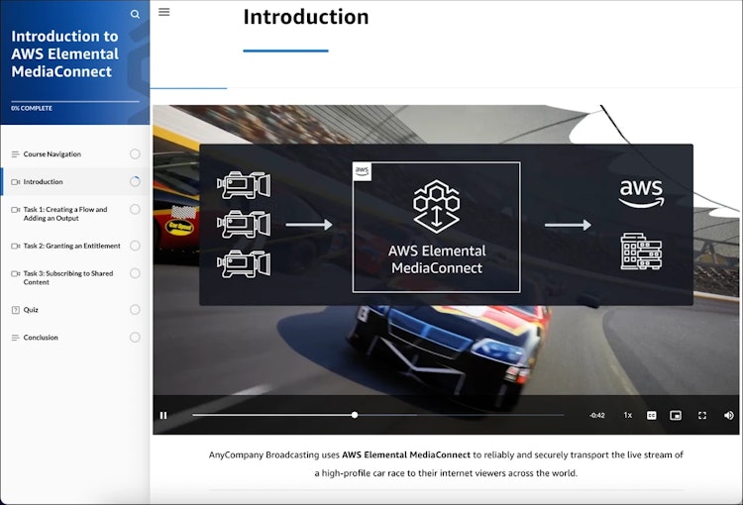
Task: Open Task 3: Subscribing to Shared Content
Action: point(75,277)
